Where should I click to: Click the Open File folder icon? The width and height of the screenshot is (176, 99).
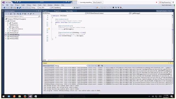(15, 8)
